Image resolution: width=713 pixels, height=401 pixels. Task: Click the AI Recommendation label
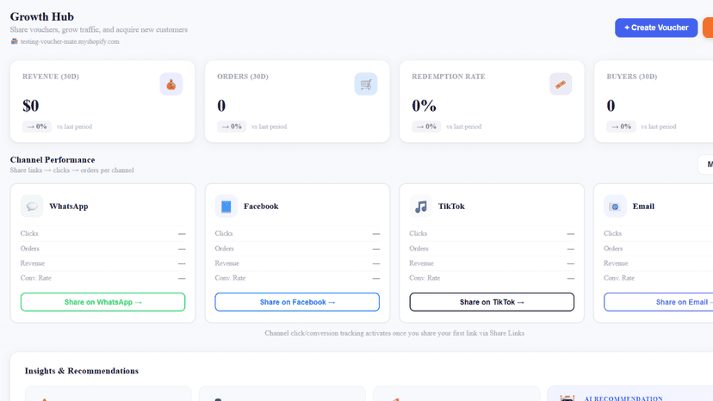(x=623, y=398)
